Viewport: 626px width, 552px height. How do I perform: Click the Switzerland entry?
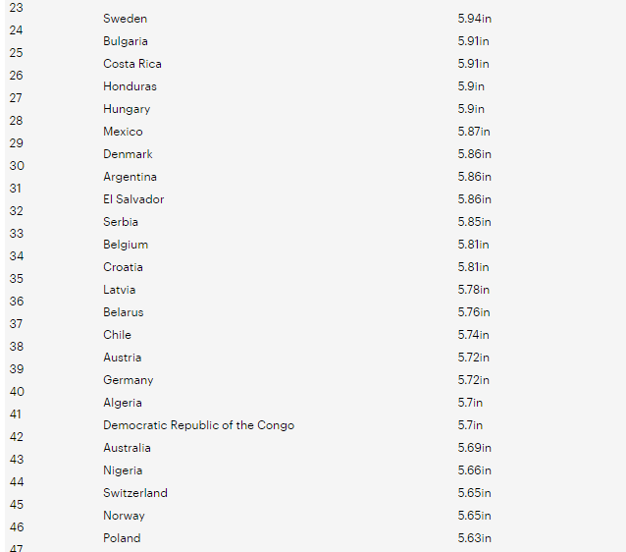(x=135, y=493)
